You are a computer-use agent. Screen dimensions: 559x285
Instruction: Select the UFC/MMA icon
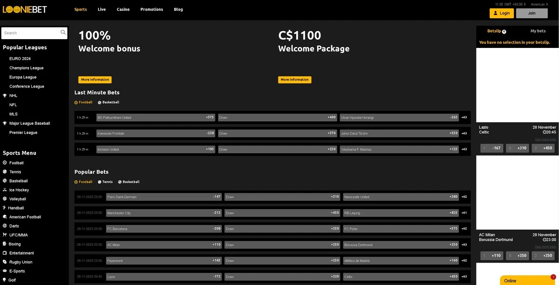click(x=5, y=235)
